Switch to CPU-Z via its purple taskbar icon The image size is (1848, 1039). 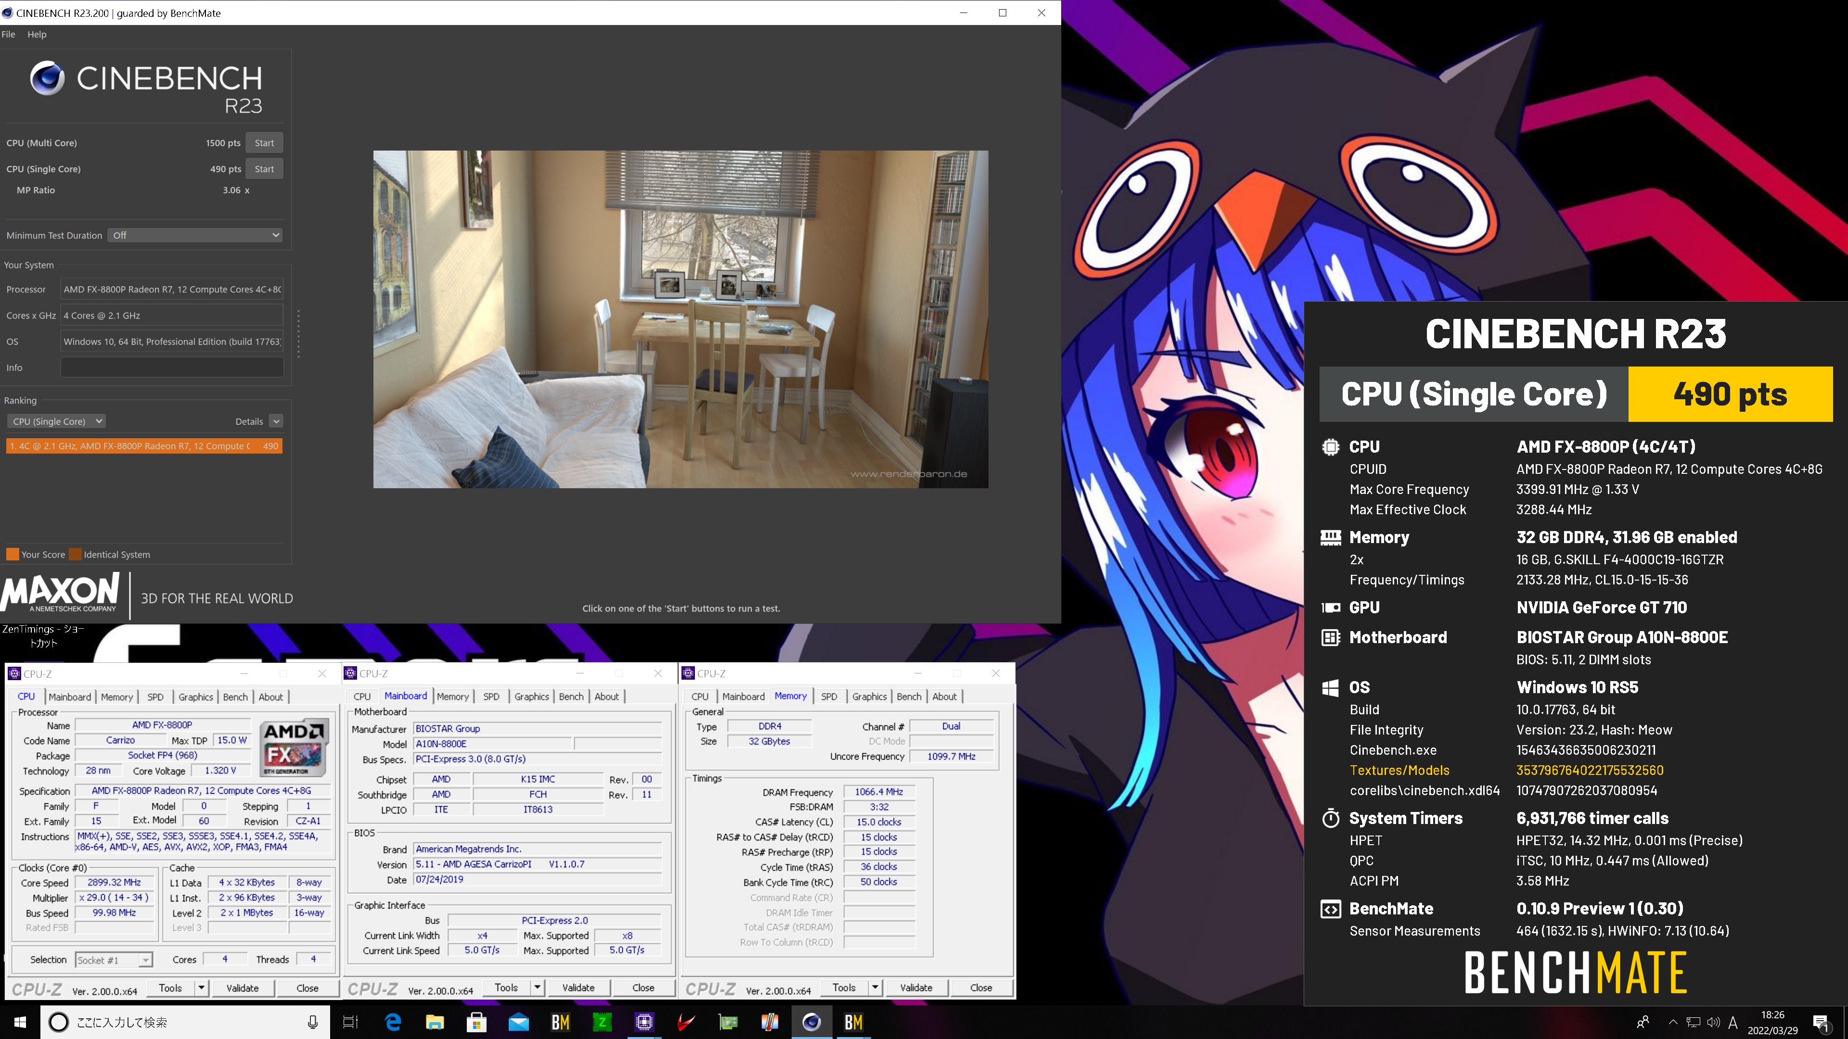(x=644, y=1022)
